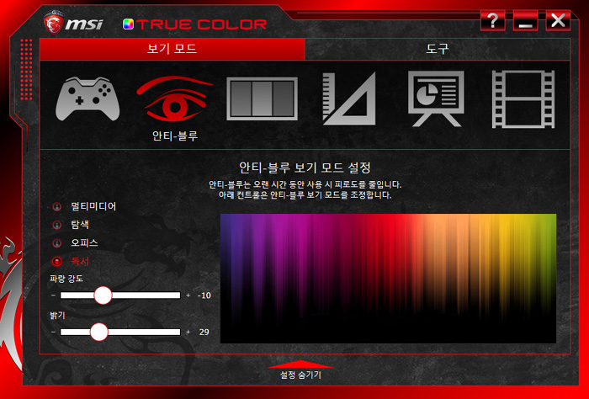Click the 파랑 강도 slider handle

103,295
